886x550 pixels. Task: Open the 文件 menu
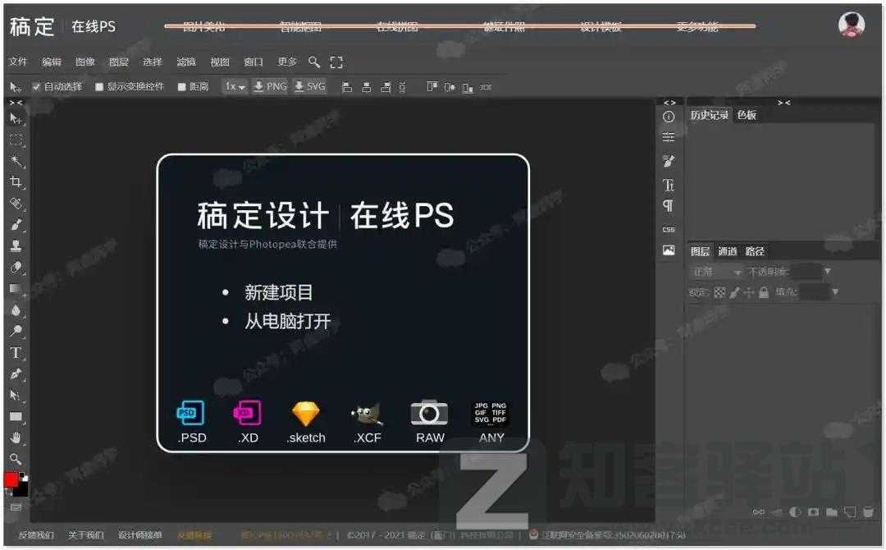point(18,61)
